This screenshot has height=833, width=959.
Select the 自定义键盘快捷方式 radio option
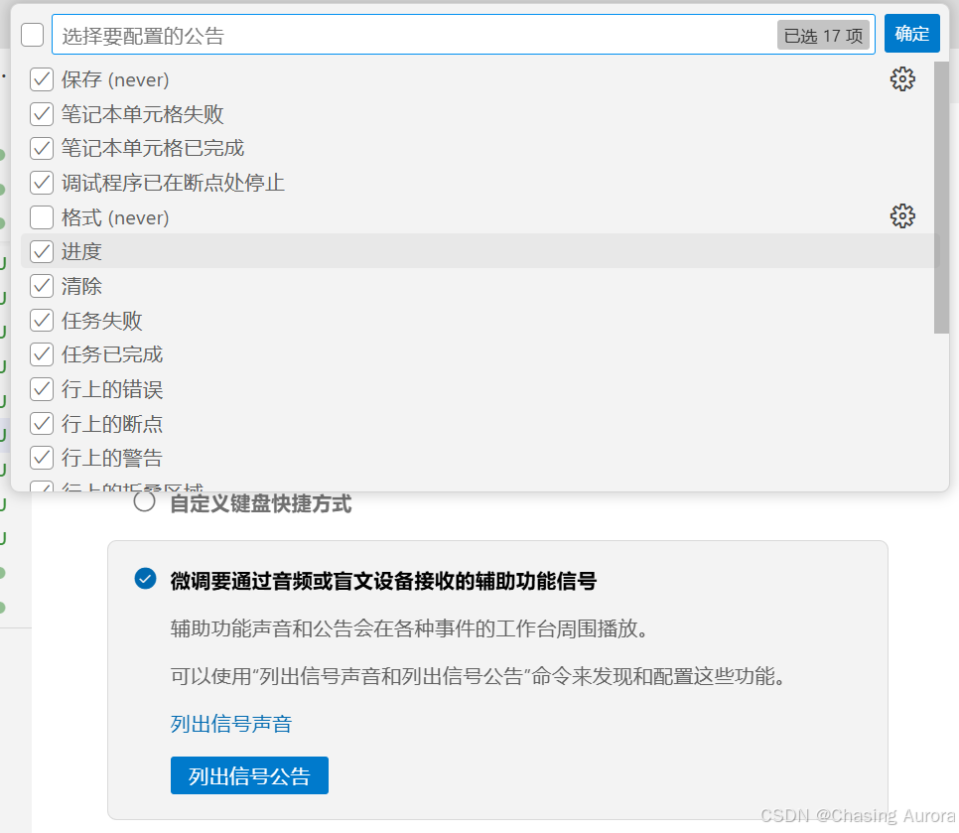coord(144,503)
